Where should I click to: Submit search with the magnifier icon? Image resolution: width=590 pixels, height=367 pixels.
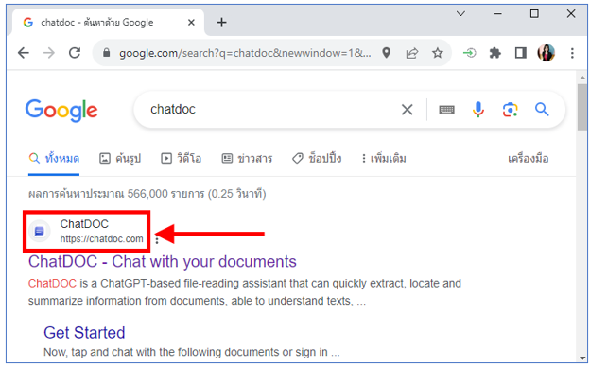tap(542, 110)
